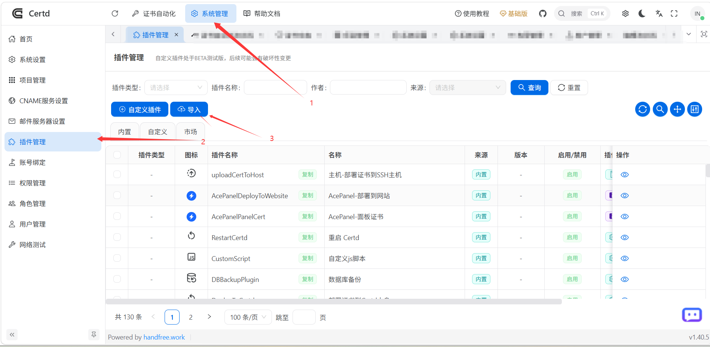View details of AcePanelPanelCert row
Screen dimensions: 710x347
pyautogui.click(x=625, y=217)
